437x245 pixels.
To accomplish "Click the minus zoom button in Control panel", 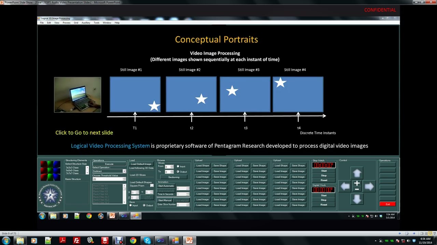I will tap(357, 189).
